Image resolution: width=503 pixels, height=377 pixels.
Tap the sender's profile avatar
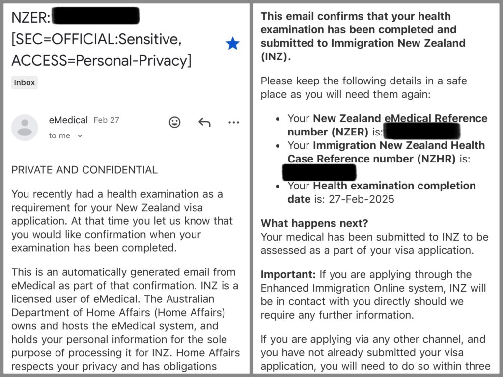(x=25, y=128)
